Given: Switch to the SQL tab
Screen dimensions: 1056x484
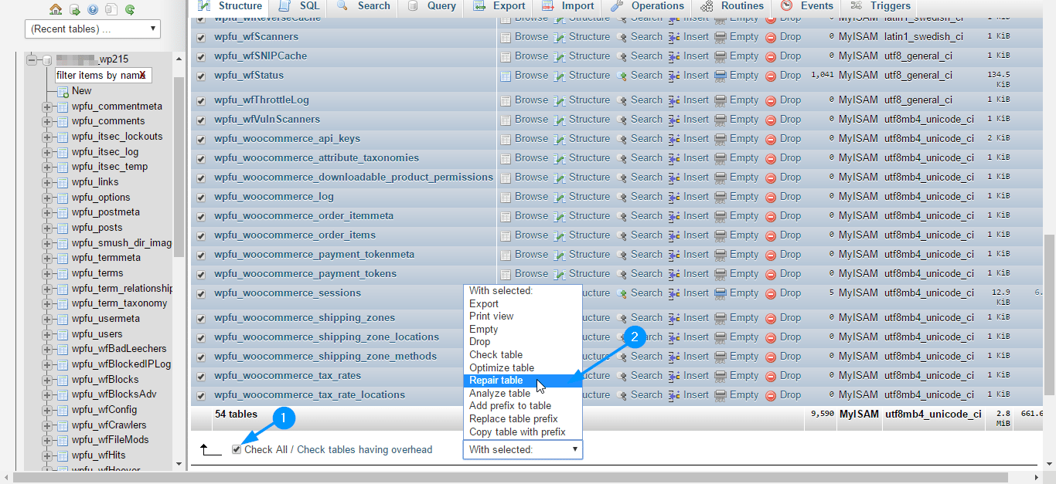Looking at the screenshot, I should 299,6.
